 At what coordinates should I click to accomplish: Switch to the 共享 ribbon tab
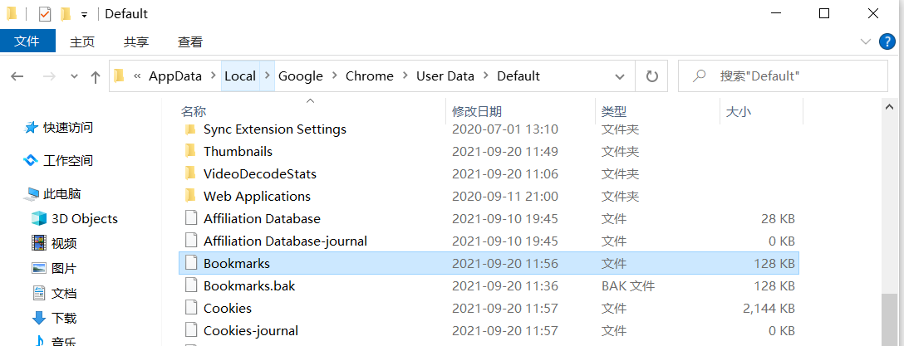pos(136,41)
